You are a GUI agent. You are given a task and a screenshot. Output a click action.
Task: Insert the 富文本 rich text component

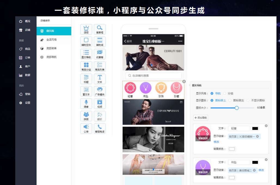click(86, 91)
